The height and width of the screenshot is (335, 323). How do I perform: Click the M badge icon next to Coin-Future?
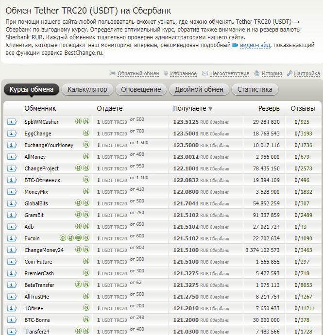pos(86,262)
